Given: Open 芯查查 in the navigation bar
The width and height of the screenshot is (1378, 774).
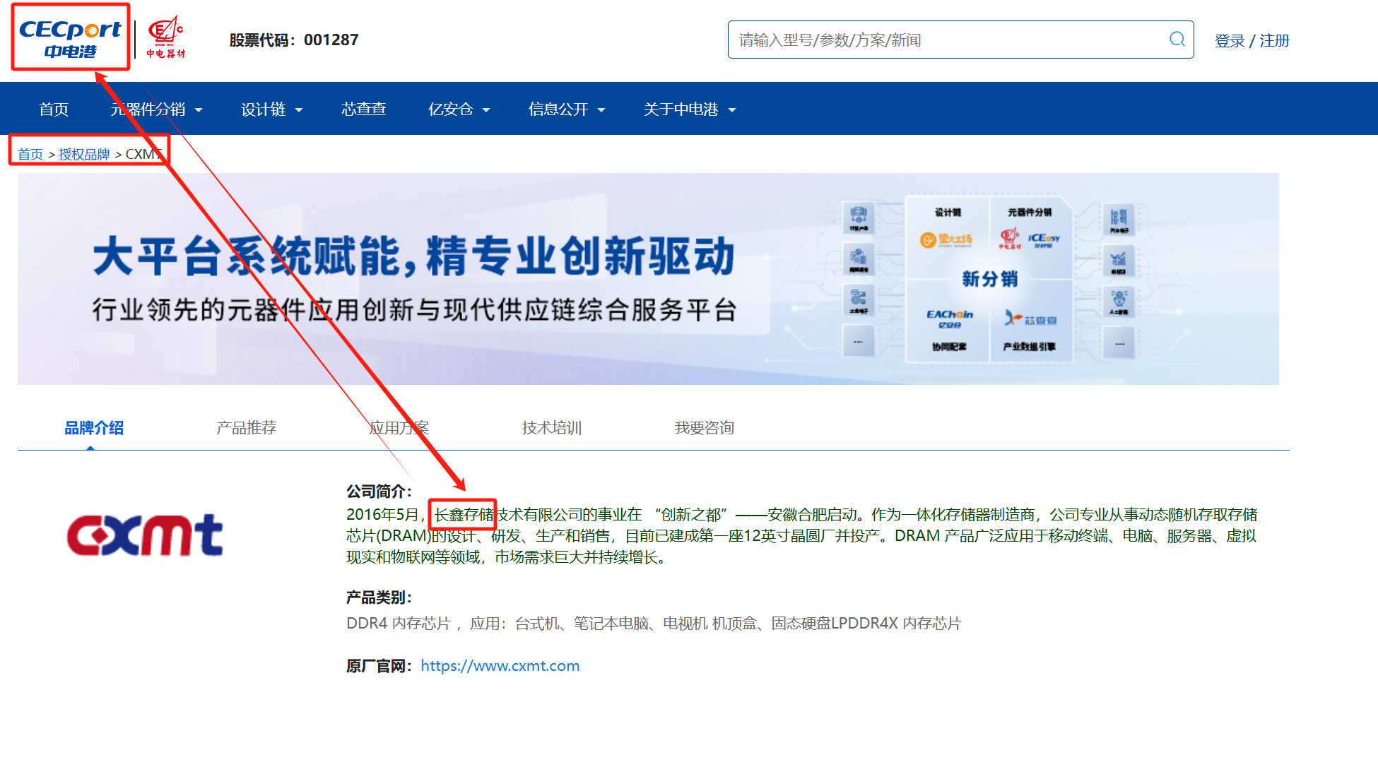Looking at the screenshot, I should coord(364,109).
